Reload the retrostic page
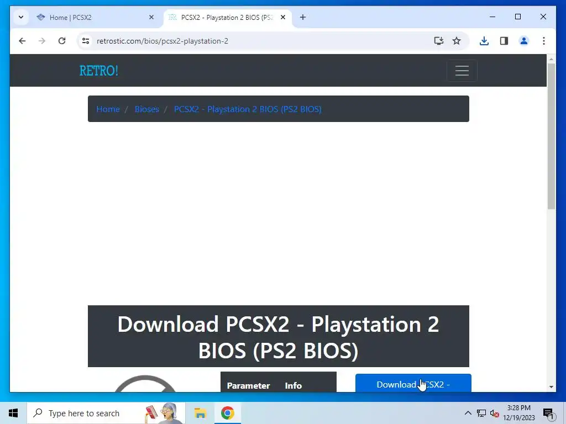566x424 pixels. 62,41
